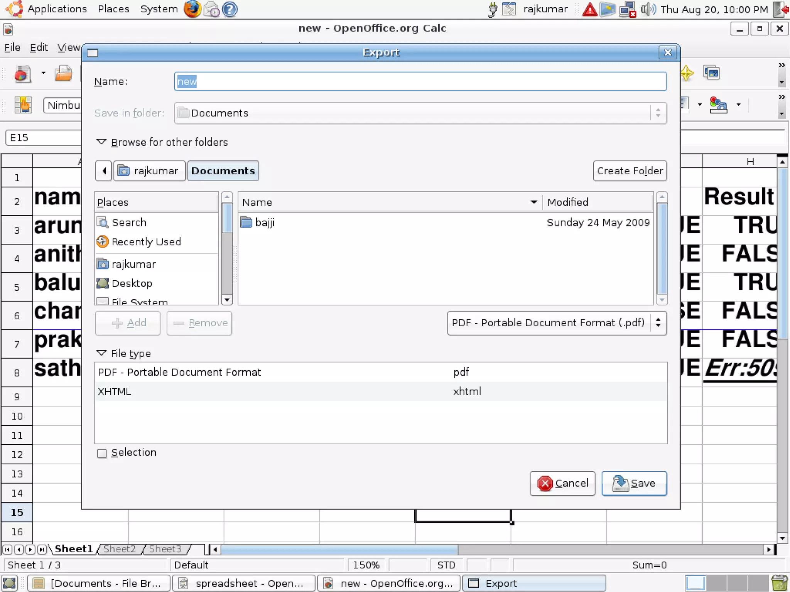Open the PDF format filter dropdown
The image size is (790, 592).
pyautogui.click(x=557, y=323)
